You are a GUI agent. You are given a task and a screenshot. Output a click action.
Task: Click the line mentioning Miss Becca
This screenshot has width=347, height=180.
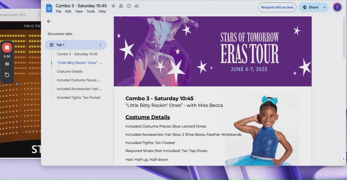coord(174,106)
